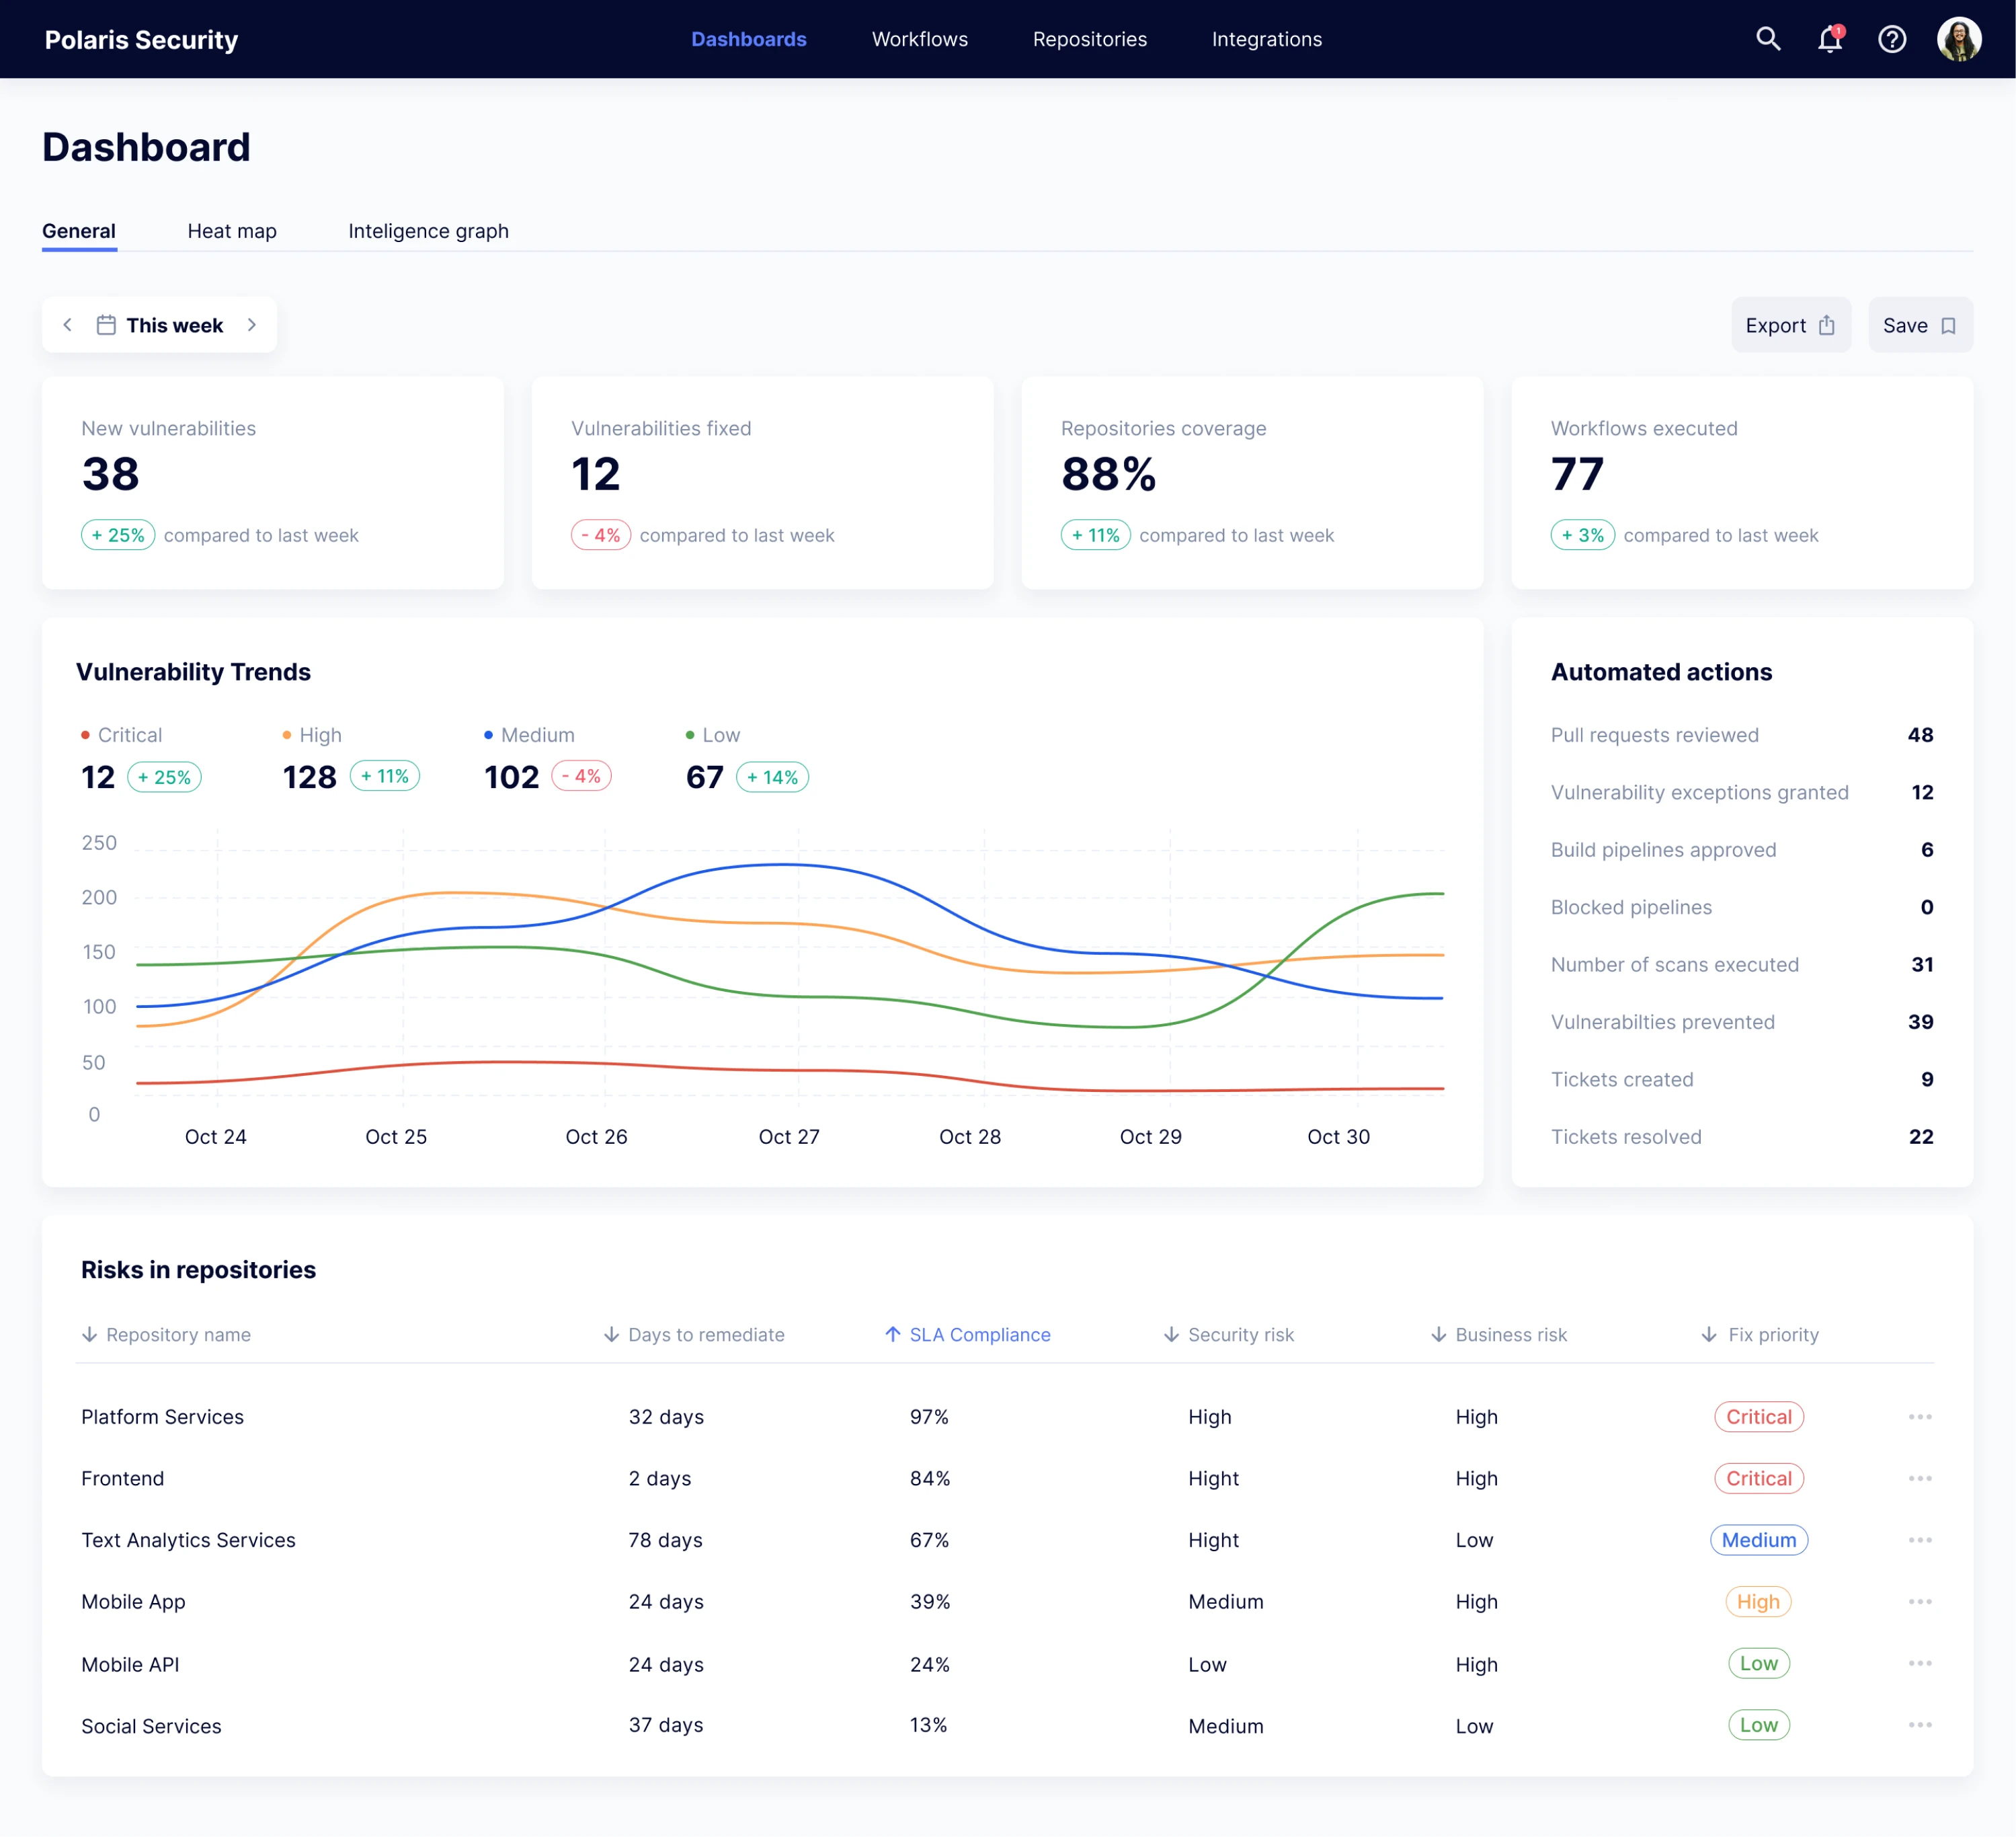
Task: Switch to the General tab
Action: coord(79,231)
